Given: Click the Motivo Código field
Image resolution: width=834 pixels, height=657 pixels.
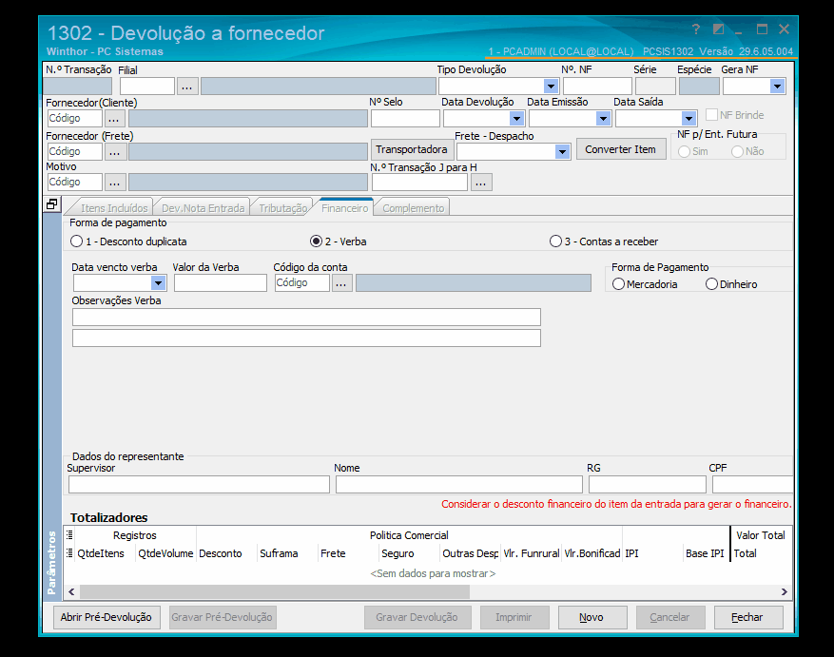Looking at the screenshot, I should (74, 182).
